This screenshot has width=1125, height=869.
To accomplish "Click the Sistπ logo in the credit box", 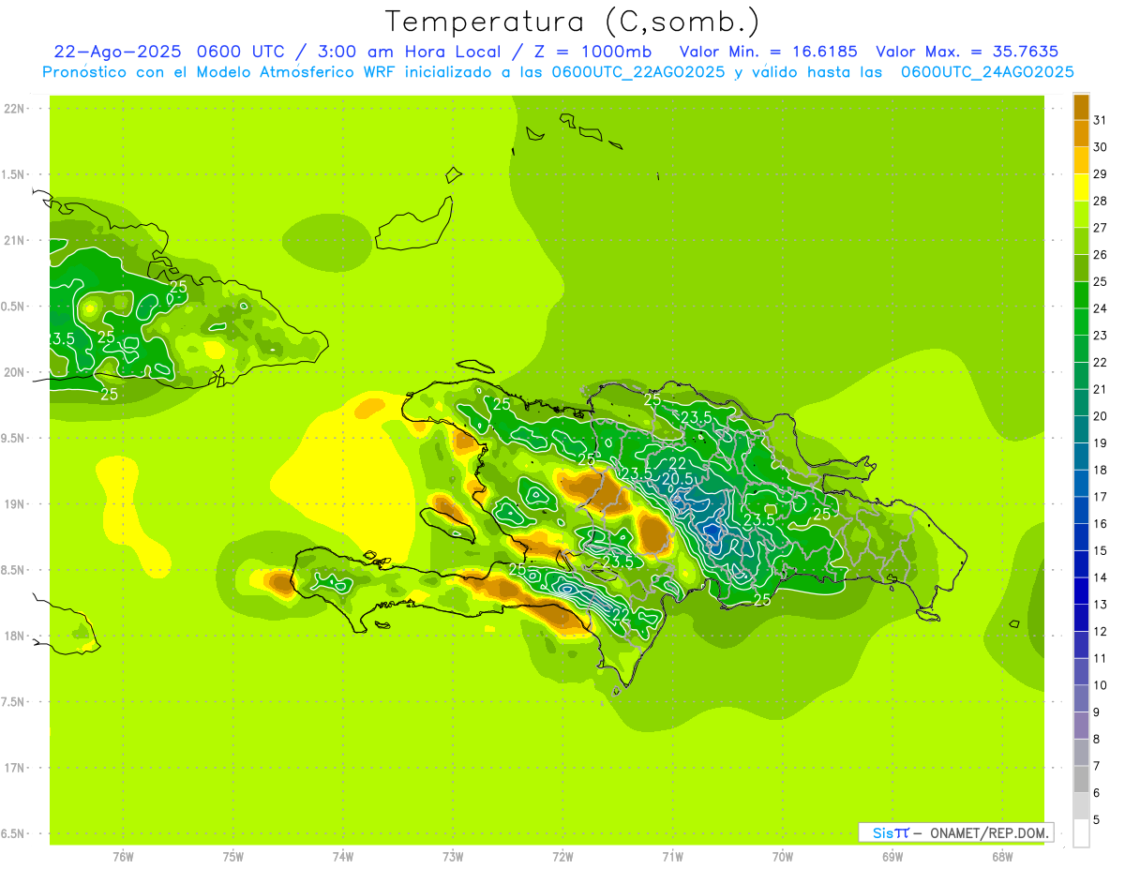I will [891, 832].
